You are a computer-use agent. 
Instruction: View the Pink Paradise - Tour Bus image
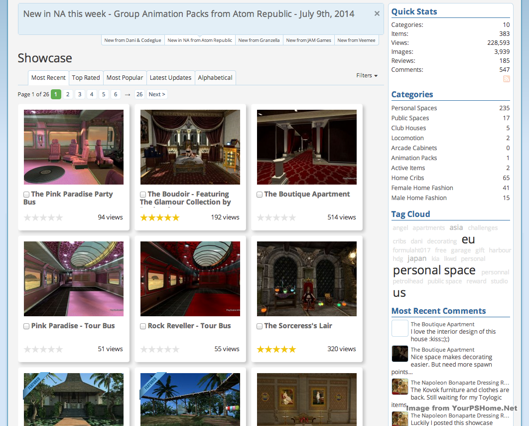pyautogui.click(x=74, y=279)
